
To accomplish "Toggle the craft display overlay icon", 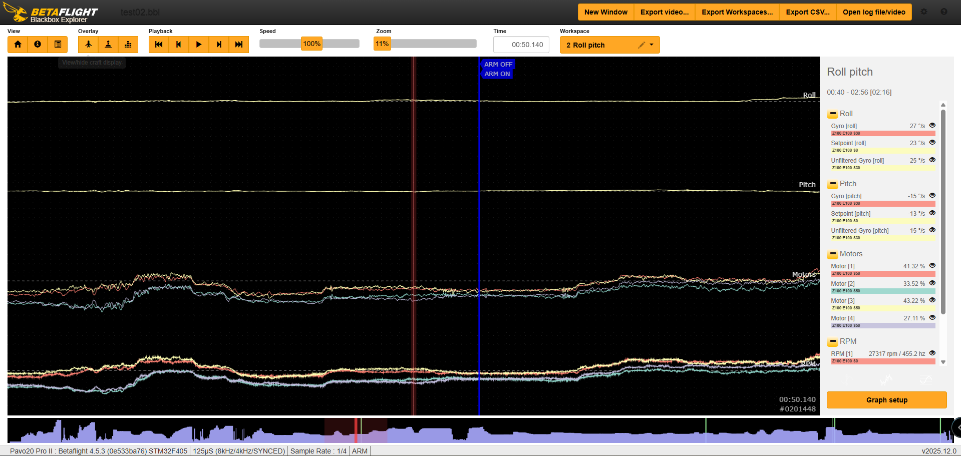I will [88, 45].
